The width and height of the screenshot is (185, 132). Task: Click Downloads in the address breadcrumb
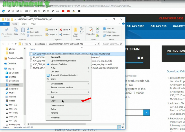pyautogui.click(x=40, y=44)
